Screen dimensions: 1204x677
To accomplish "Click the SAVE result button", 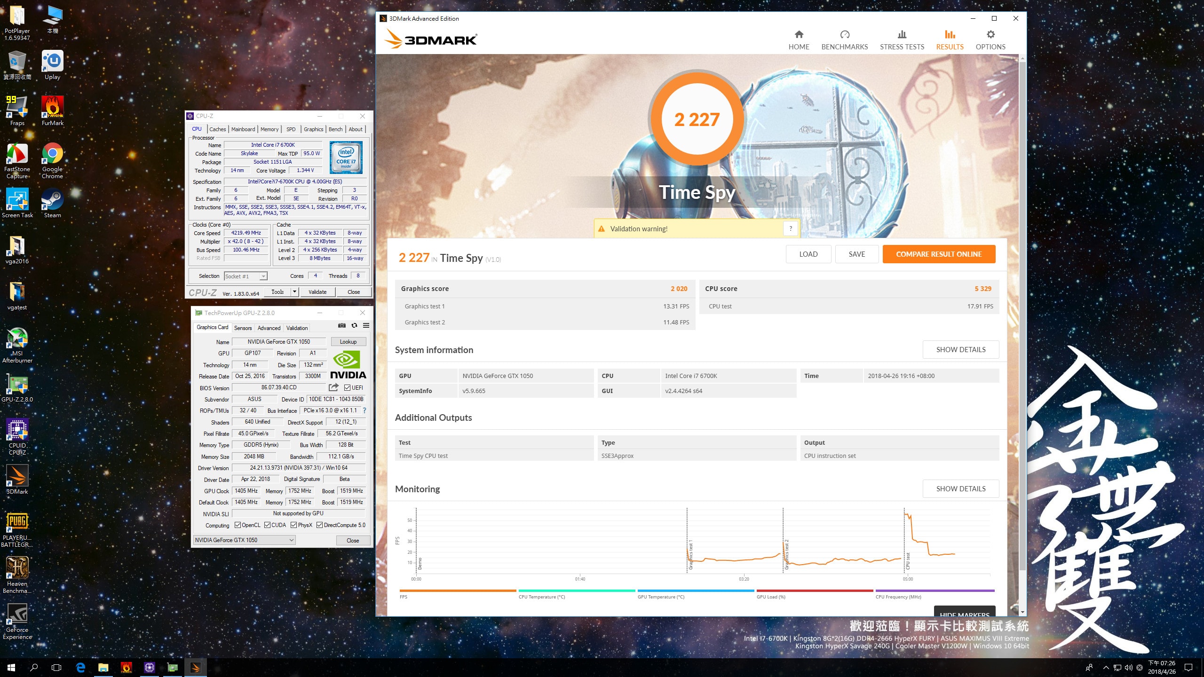I will [x=857, y=254].
